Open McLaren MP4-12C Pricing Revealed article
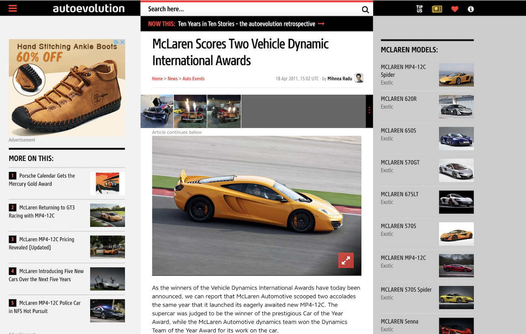The height and width of the screenshot is (334, 526). [42, 243]
